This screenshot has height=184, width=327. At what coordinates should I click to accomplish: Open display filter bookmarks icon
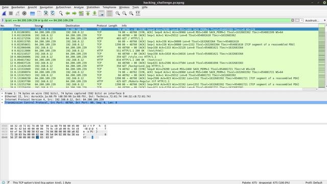point(3,20)
